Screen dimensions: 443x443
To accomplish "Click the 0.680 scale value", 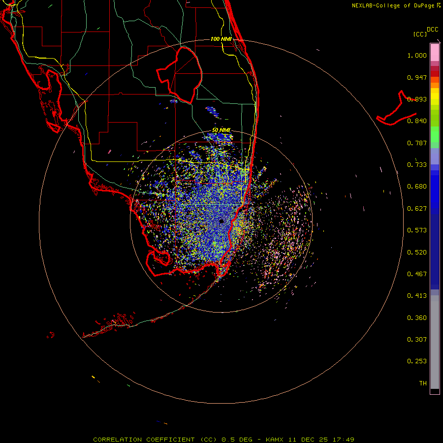I will [417, 187].
